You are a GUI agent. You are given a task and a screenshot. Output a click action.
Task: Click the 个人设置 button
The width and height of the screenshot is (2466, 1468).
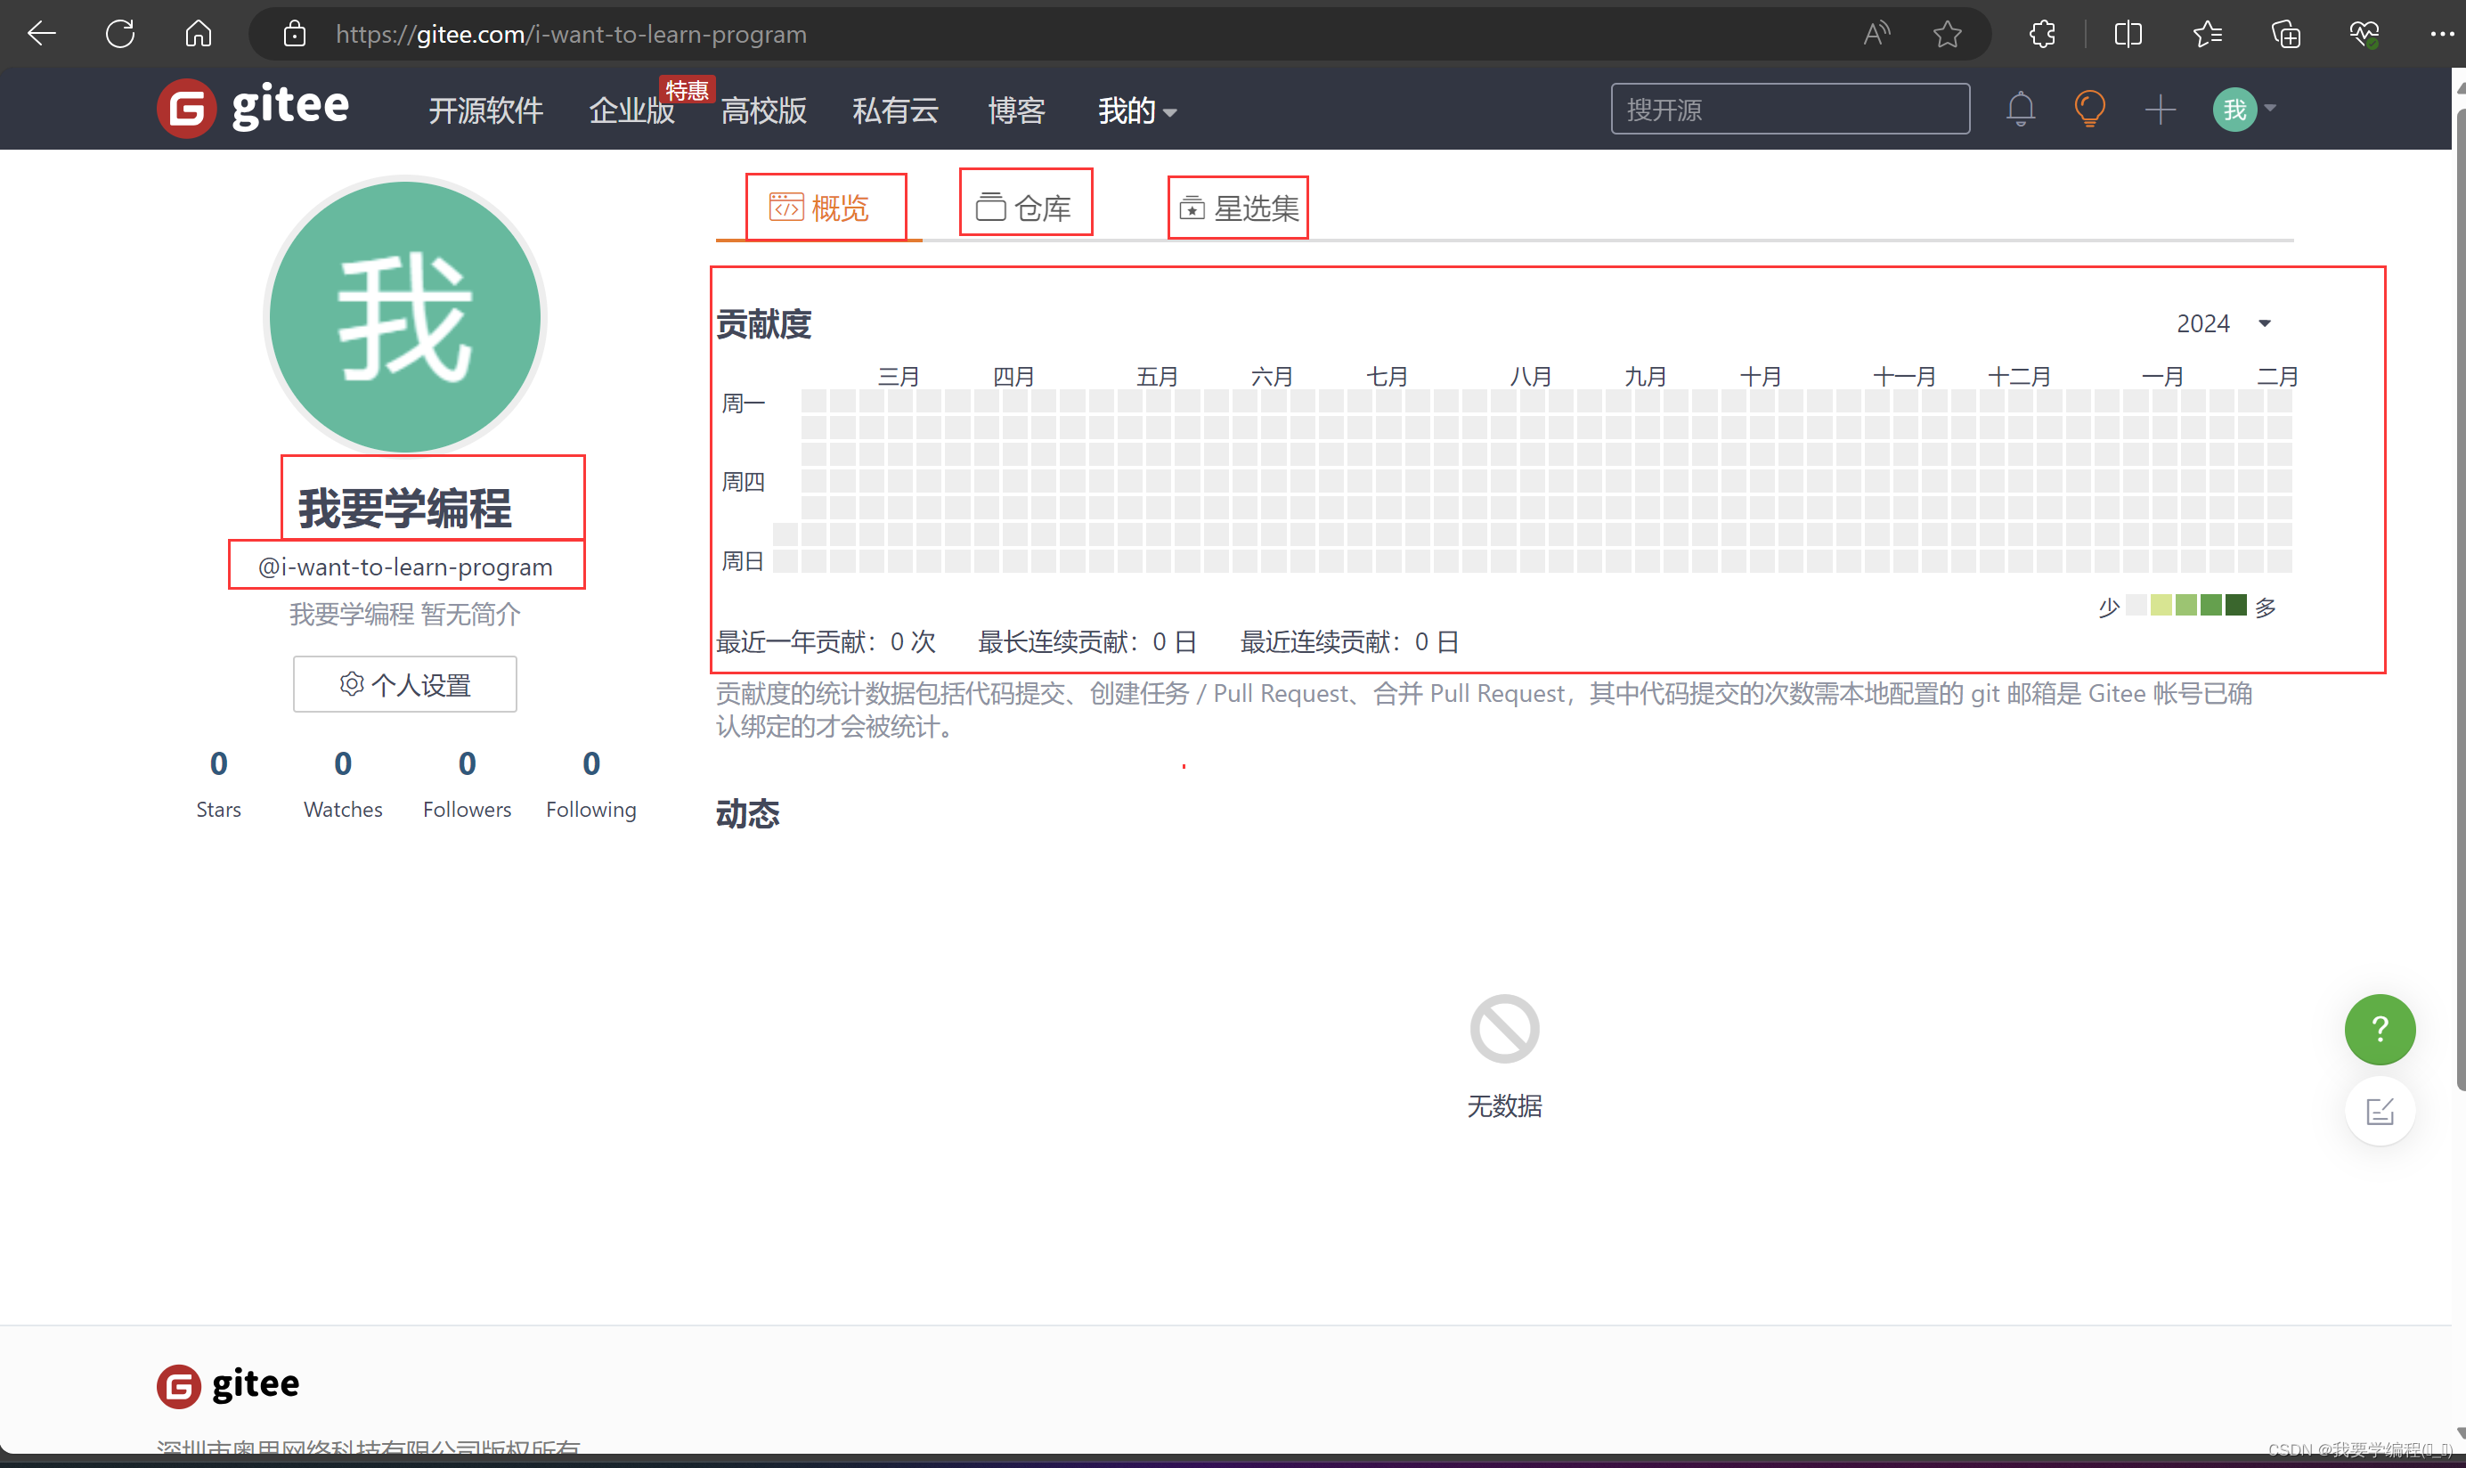404,684
